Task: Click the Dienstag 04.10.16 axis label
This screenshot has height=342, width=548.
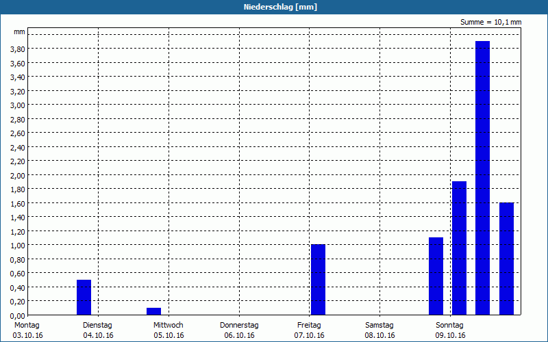Action: (x=98, y=330)
